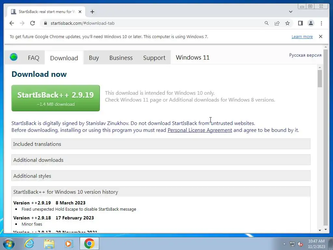The image size is (333, 250).
Task: Open the Windows 11 tab
Action: tap(193, 57)
